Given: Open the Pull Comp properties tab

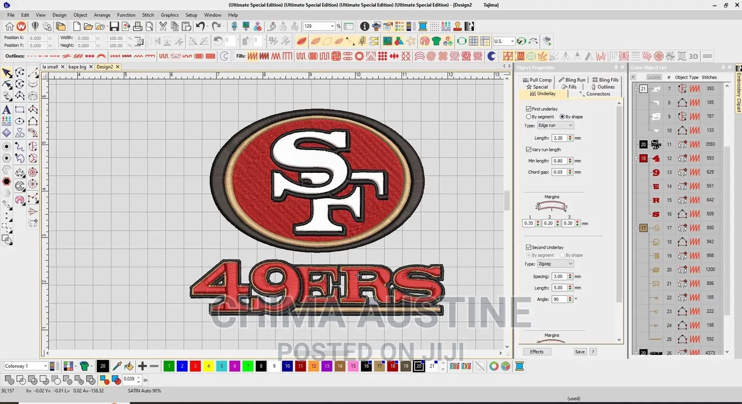Looking at the screenshot, I should [x=537, y=80].
